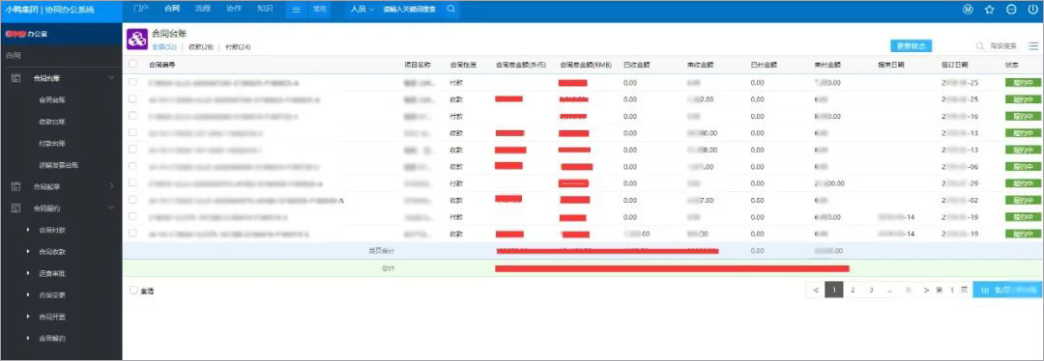Switch to the 门户 top tab

click(140, 9)
